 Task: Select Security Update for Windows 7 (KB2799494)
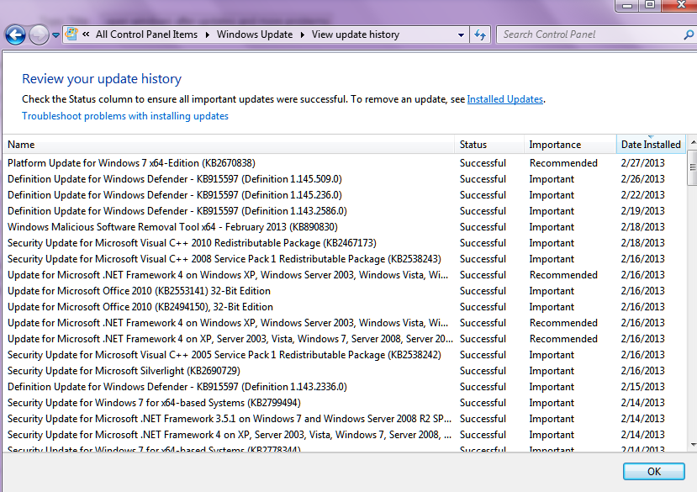pyautogui.click(x=344, y=403)
